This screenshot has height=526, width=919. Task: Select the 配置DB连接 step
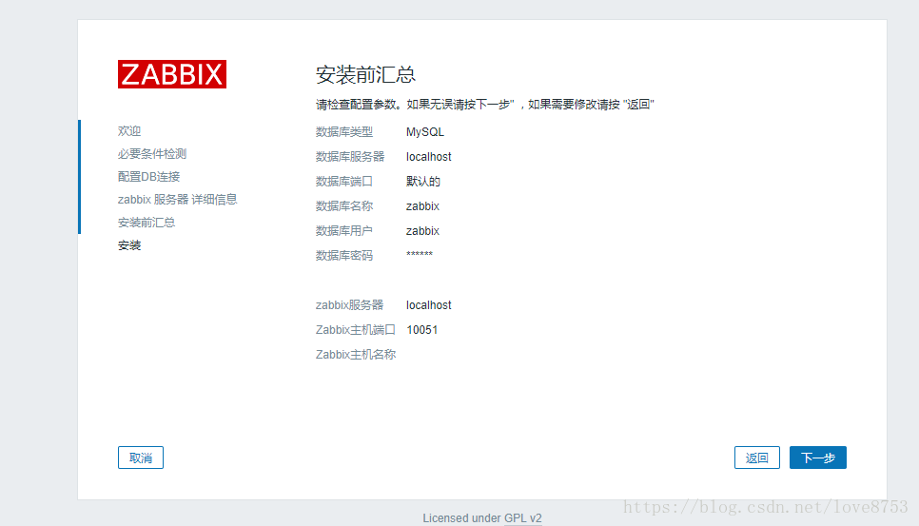coord(148,177)
